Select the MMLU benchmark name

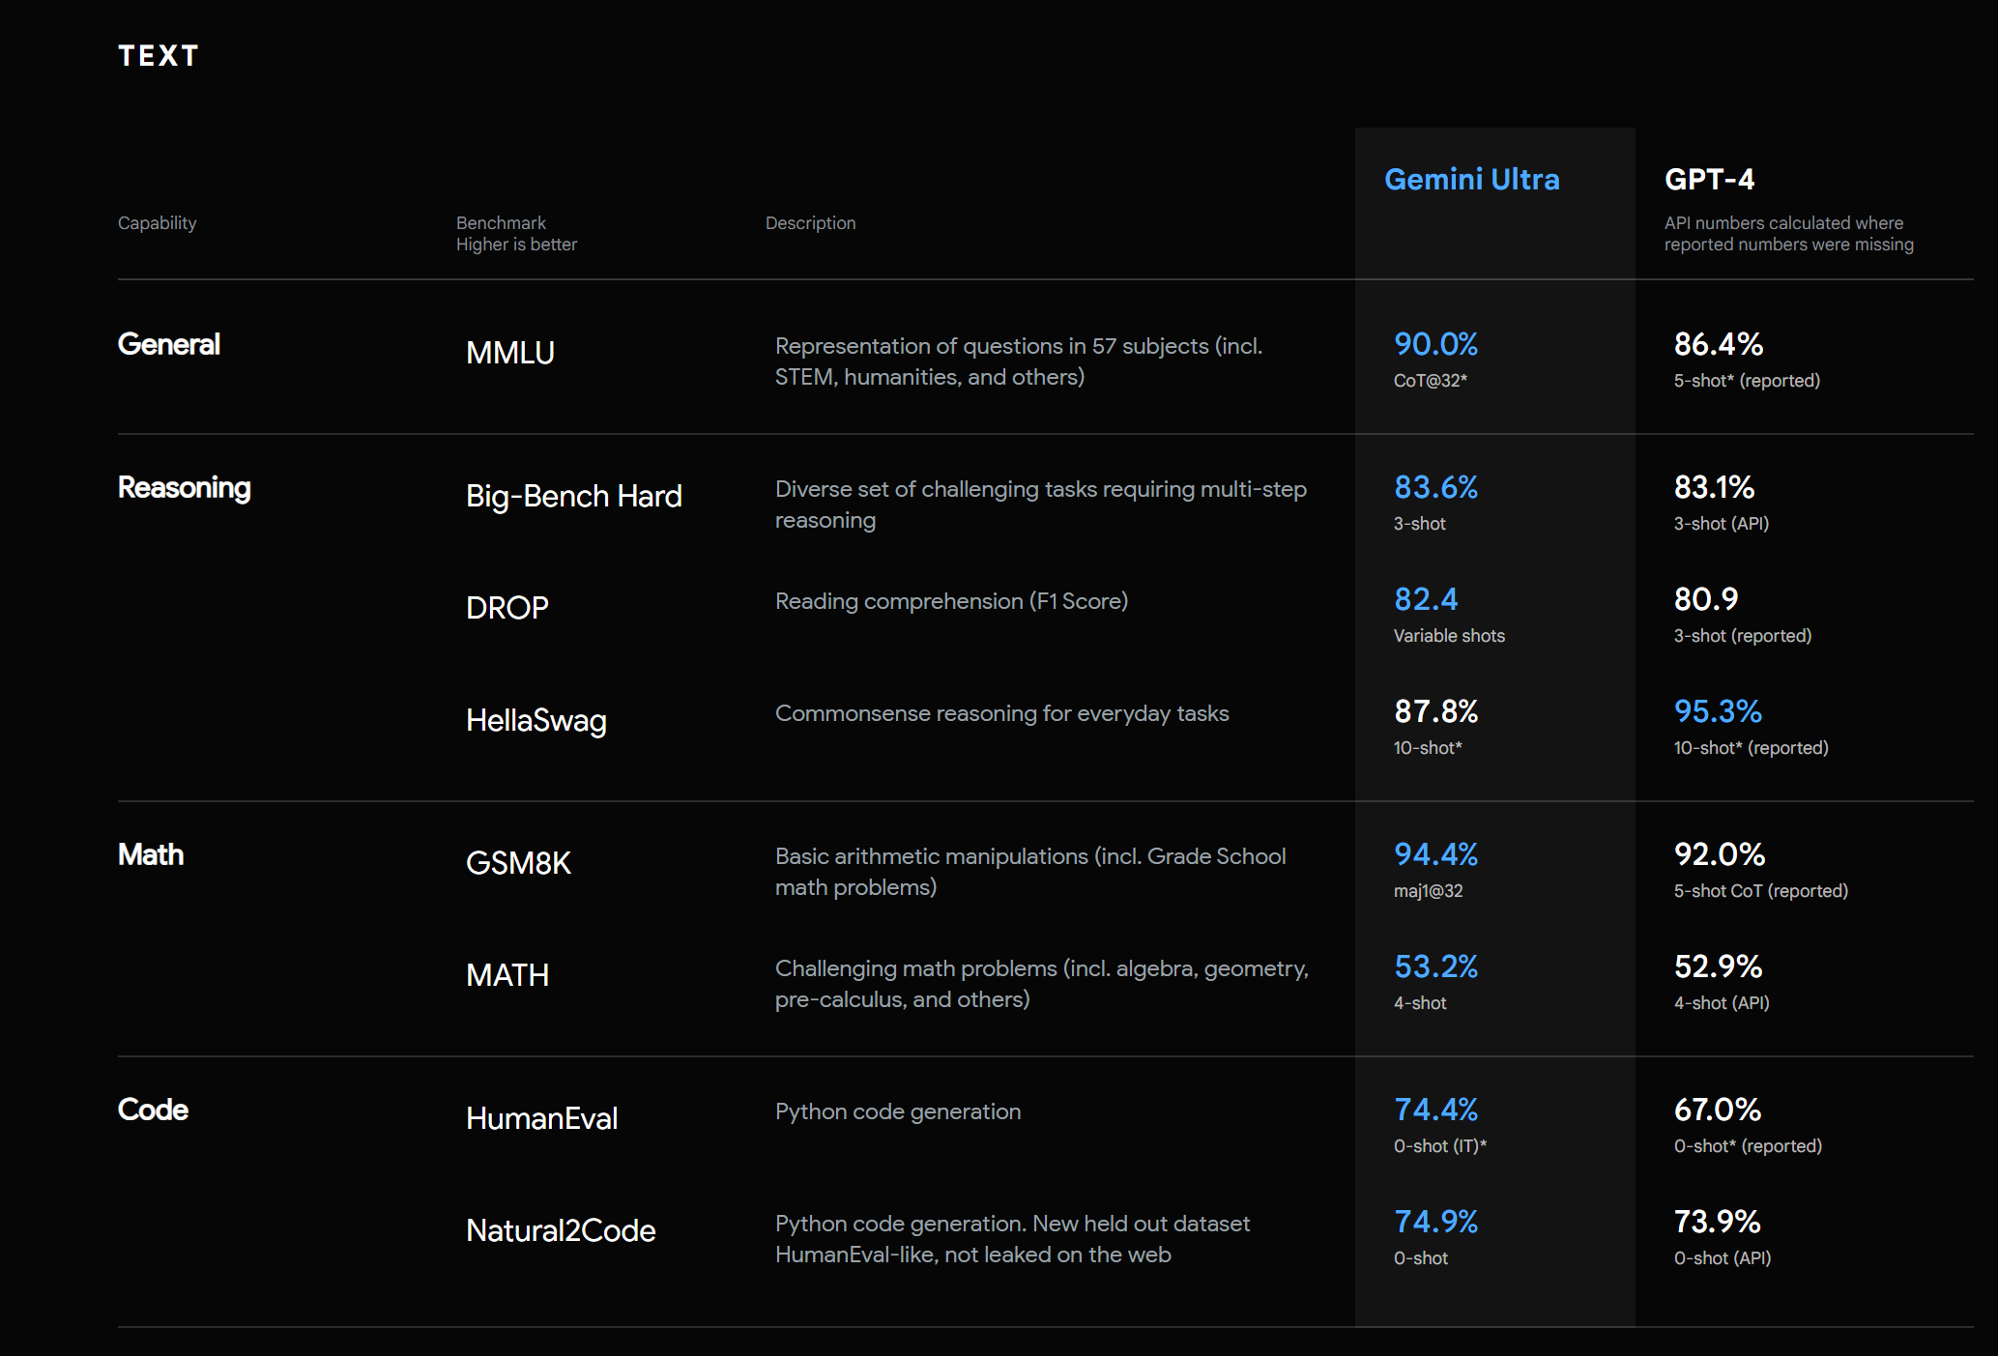(x=510, y=353)
